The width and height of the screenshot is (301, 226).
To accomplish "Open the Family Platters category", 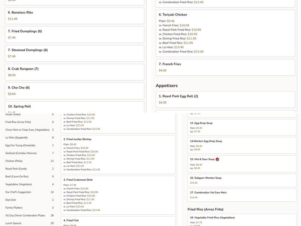I will point(14,208).
